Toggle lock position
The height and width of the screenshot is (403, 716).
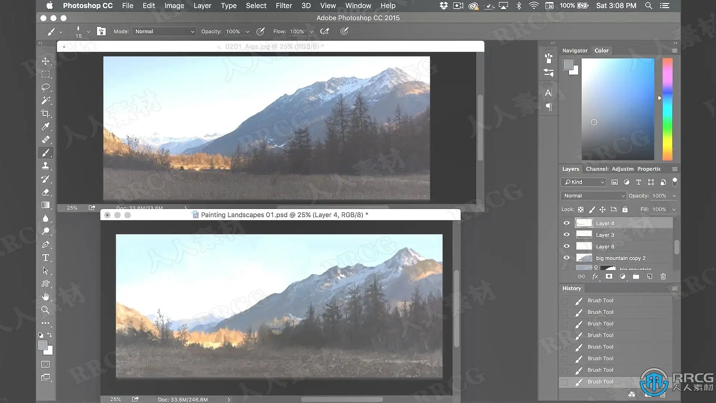603,209
